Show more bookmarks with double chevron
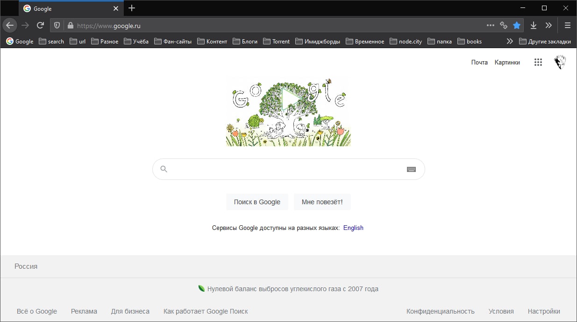 point(510,41)
